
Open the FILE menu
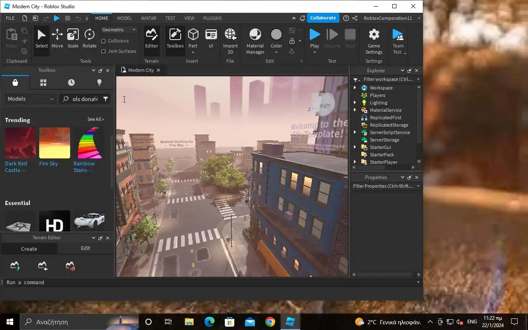tap(10, 18)
